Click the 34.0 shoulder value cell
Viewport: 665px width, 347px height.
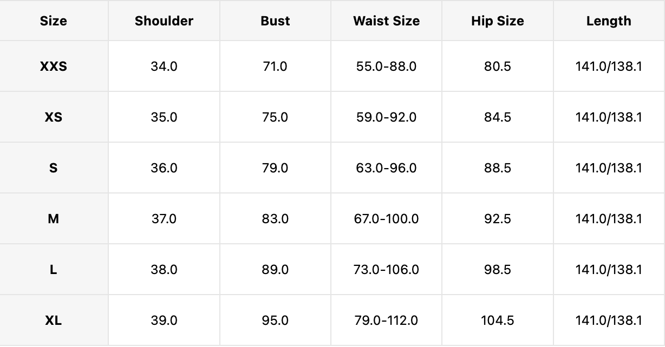pos(164,66)
